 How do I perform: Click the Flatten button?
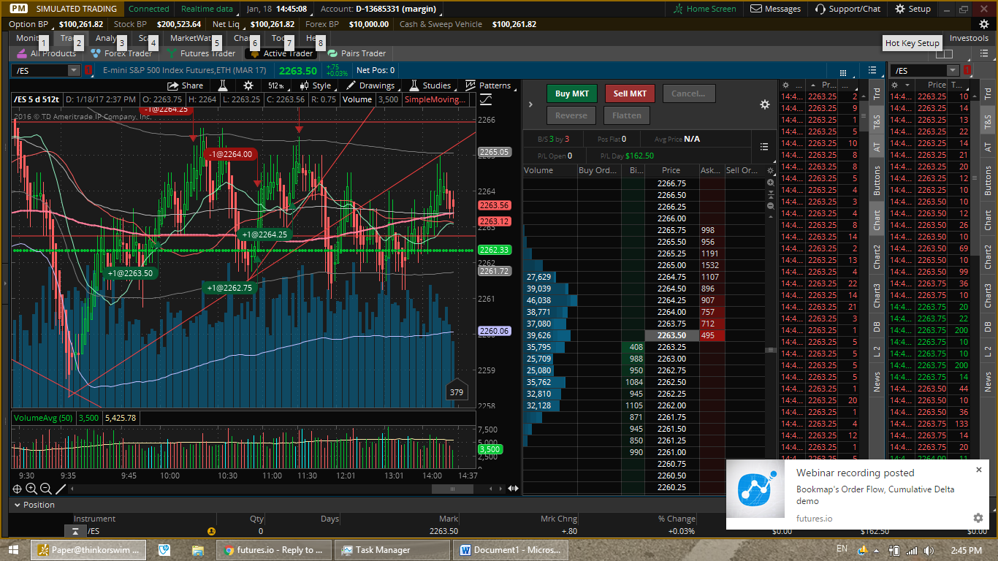627,115
